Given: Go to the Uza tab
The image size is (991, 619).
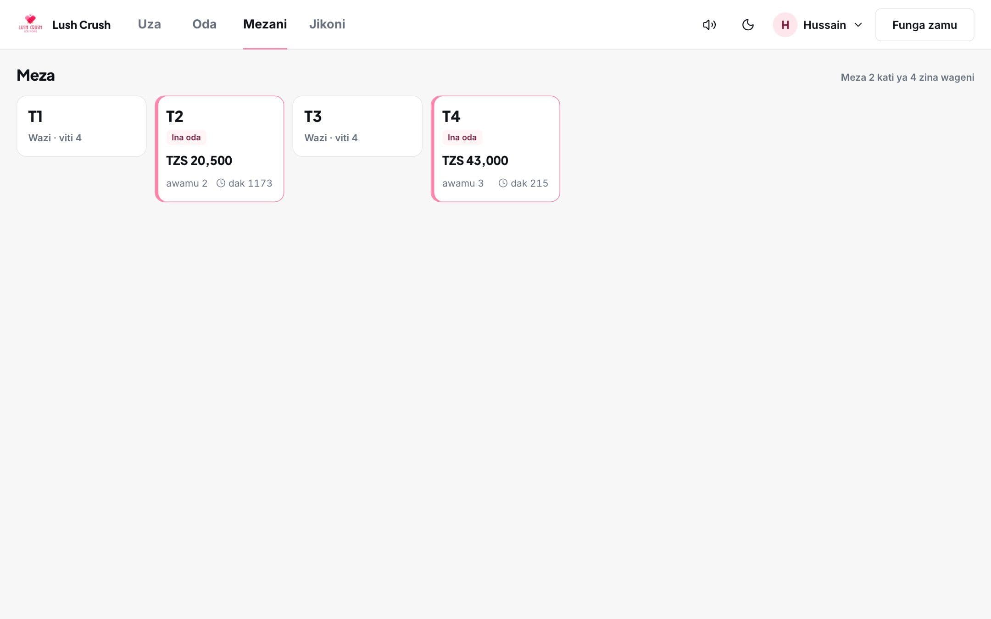Looking at the screenshot, I should 150,24.
